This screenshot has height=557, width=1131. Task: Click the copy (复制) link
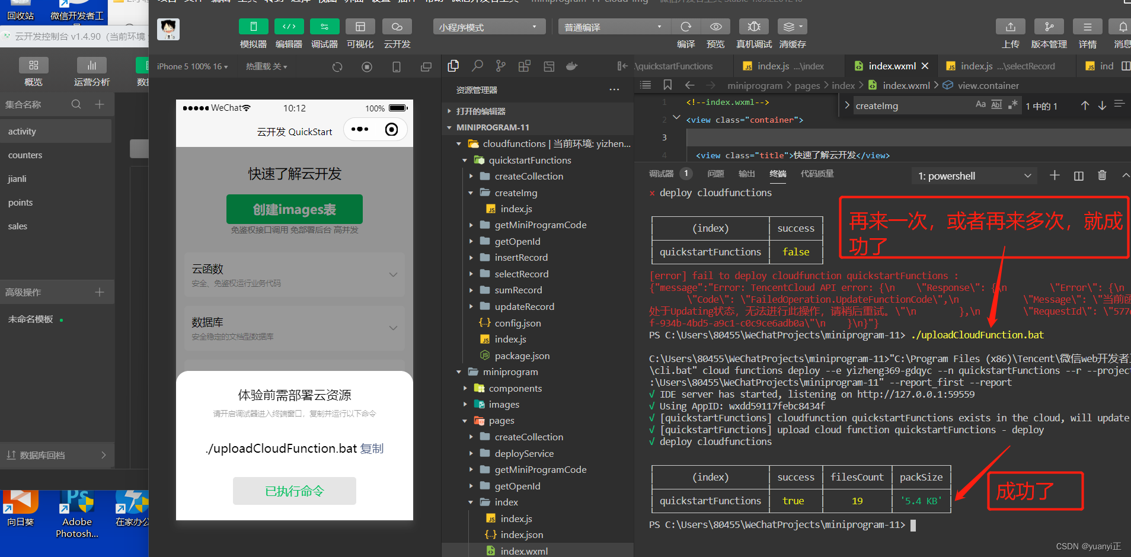point(372,449)
